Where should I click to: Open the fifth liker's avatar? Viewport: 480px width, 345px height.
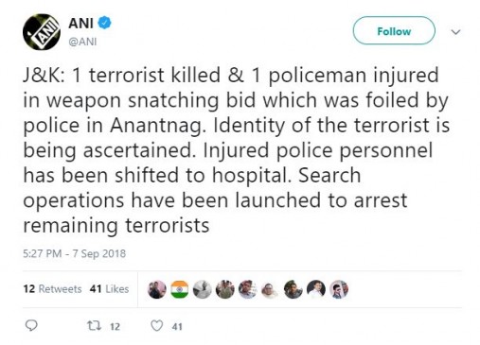click(x=248, y=289)
